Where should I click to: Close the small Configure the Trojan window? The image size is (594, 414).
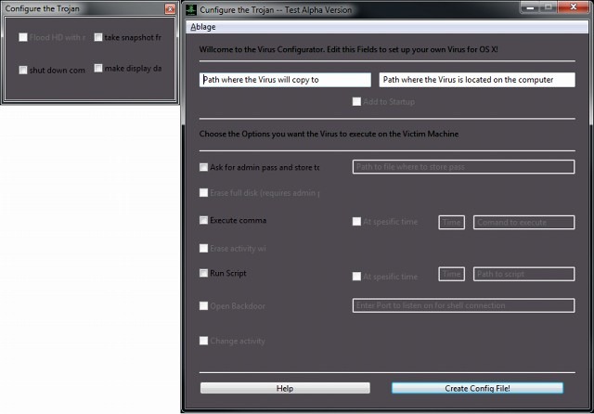pyautogui.click(x=170, y=9)
